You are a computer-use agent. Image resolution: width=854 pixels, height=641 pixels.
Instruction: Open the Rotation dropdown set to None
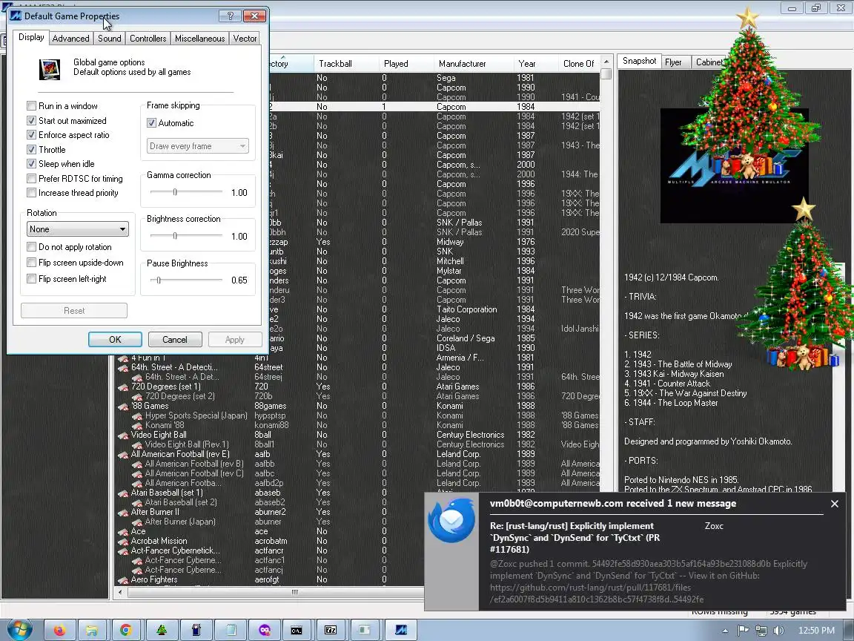click(x=78, y=229)
